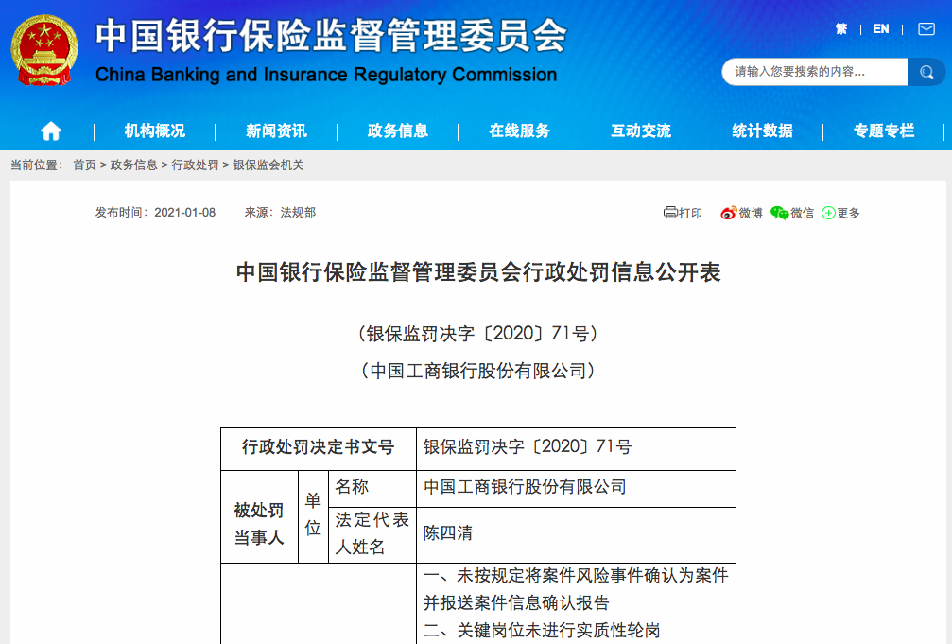952x644 pixels.
Task: Click the national emblem logo
Action: point(45,50)
